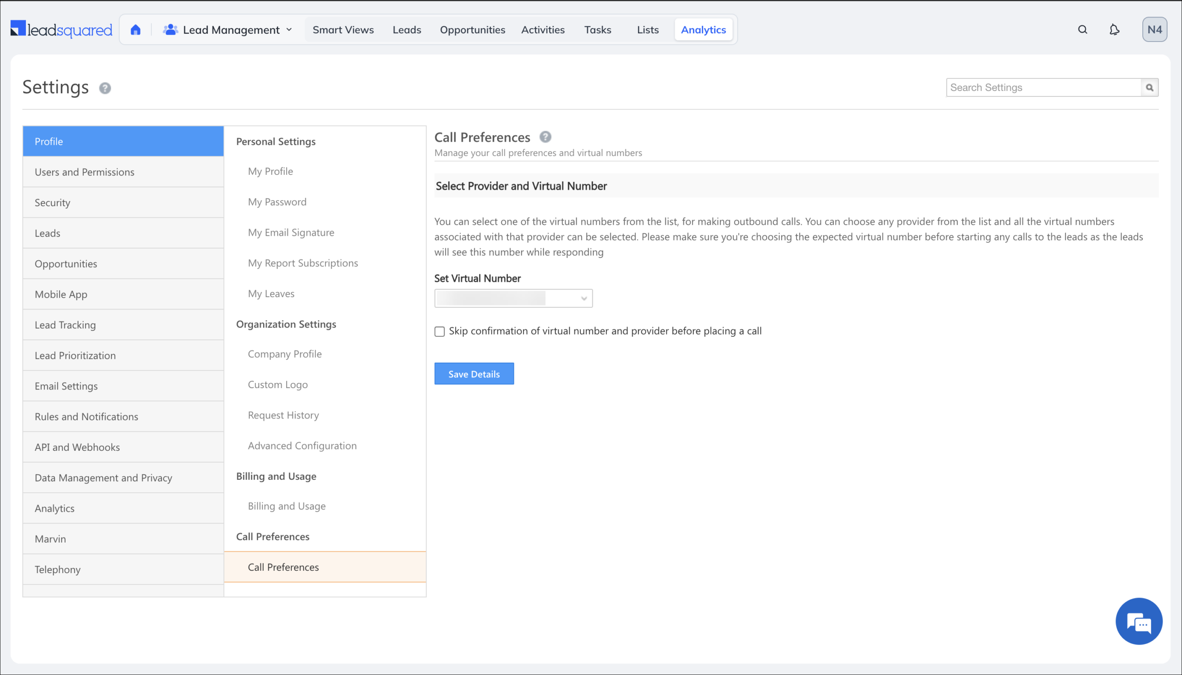Viewport: 1182px width, 675px height.
Task: Click the help icon beside Call Preferences
Action: pos(546,137)
